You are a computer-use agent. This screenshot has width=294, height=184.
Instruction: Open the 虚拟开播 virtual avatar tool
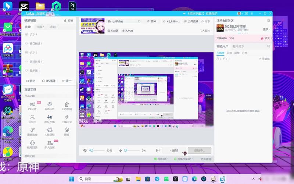click(49, 119)
